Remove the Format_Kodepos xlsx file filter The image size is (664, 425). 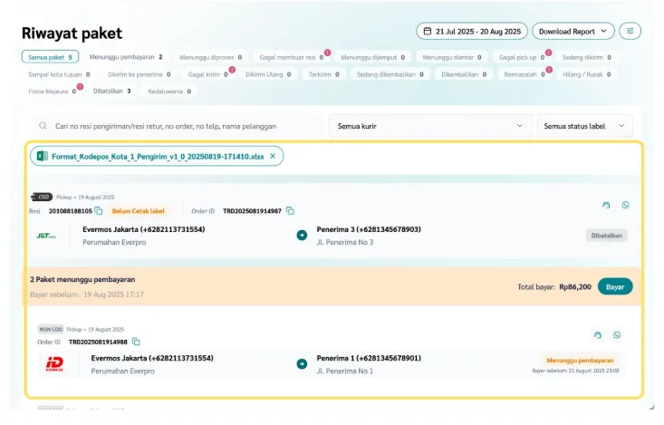point(273,156)
